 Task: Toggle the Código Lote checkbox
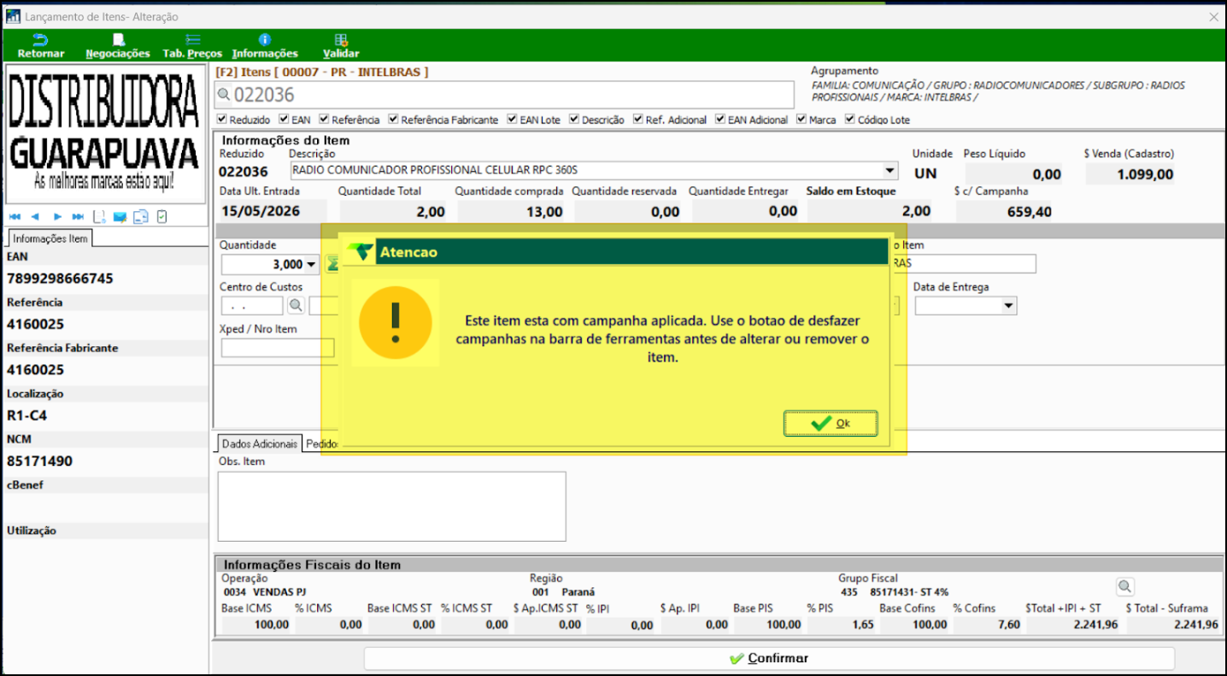850,120
